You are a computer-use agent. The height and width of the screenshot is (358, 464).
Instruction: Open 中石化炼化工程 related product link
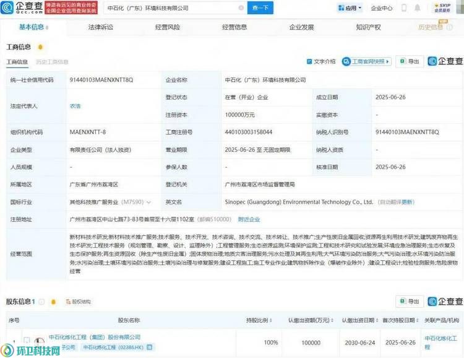[440, 343]
